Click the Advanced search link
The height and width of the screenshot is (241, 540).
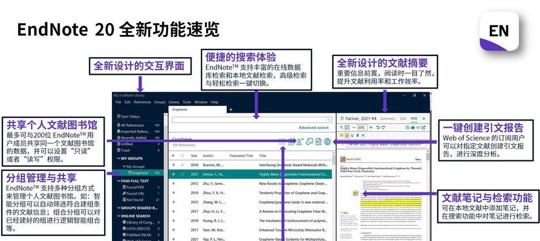coord(313,128)
